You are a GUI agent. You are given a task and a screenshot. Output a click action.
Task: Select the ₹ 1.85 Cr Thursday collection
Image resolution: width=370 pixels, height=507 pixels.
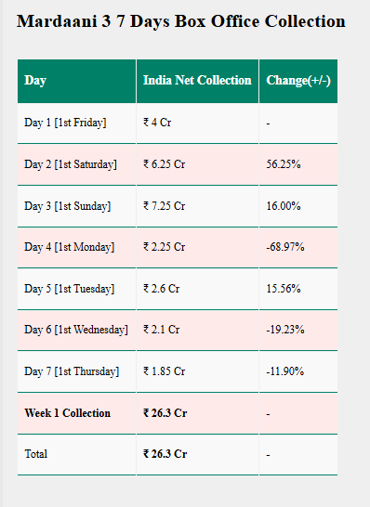pyautogui.click(x=165, y=371)
